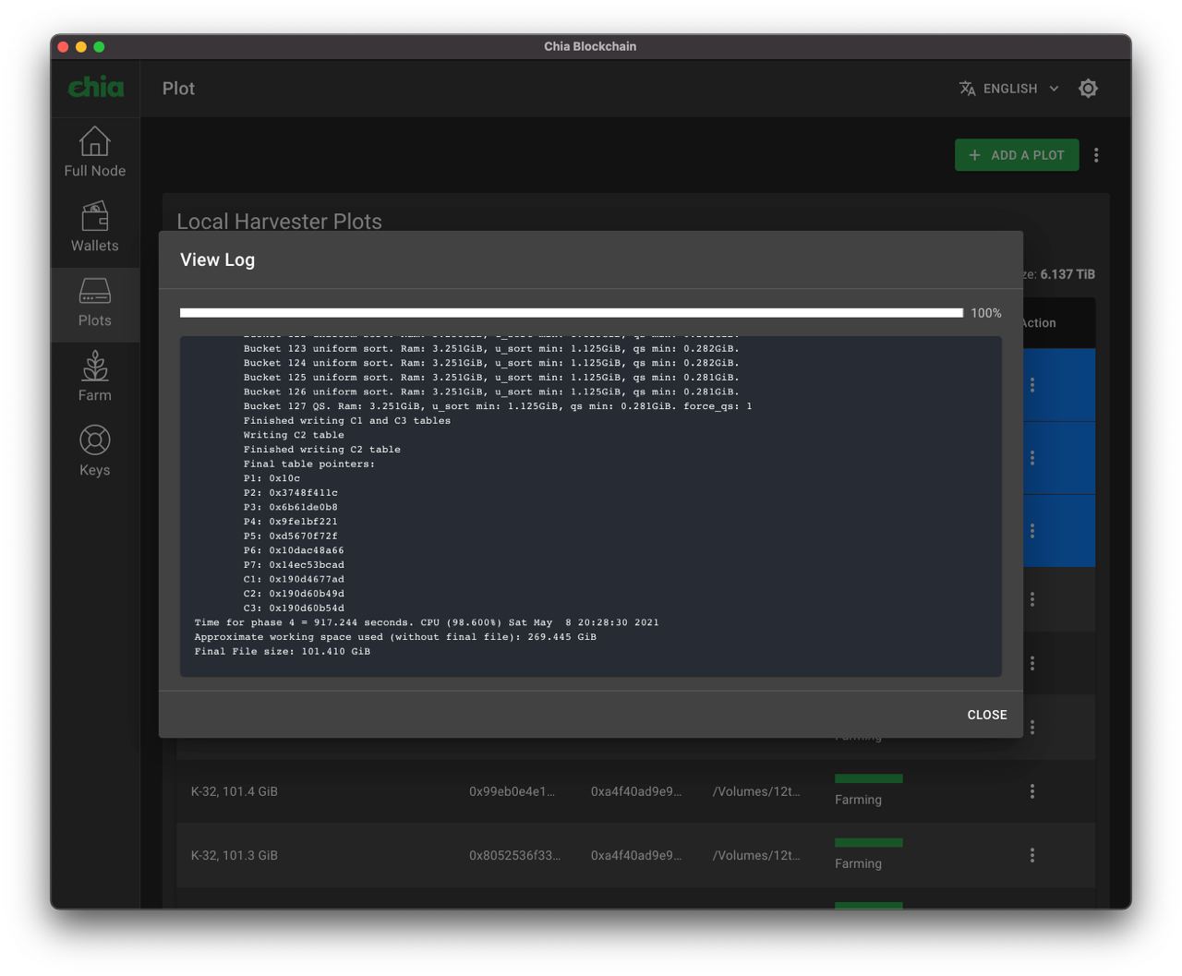
Task: Open the Keys section
Action: 94,452
